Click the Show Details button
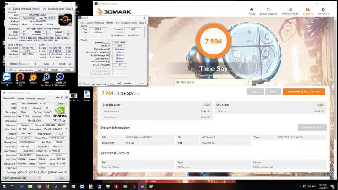 click(x=312, y=127)
